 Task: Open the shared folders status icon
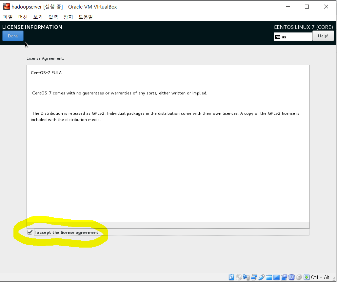269,277
